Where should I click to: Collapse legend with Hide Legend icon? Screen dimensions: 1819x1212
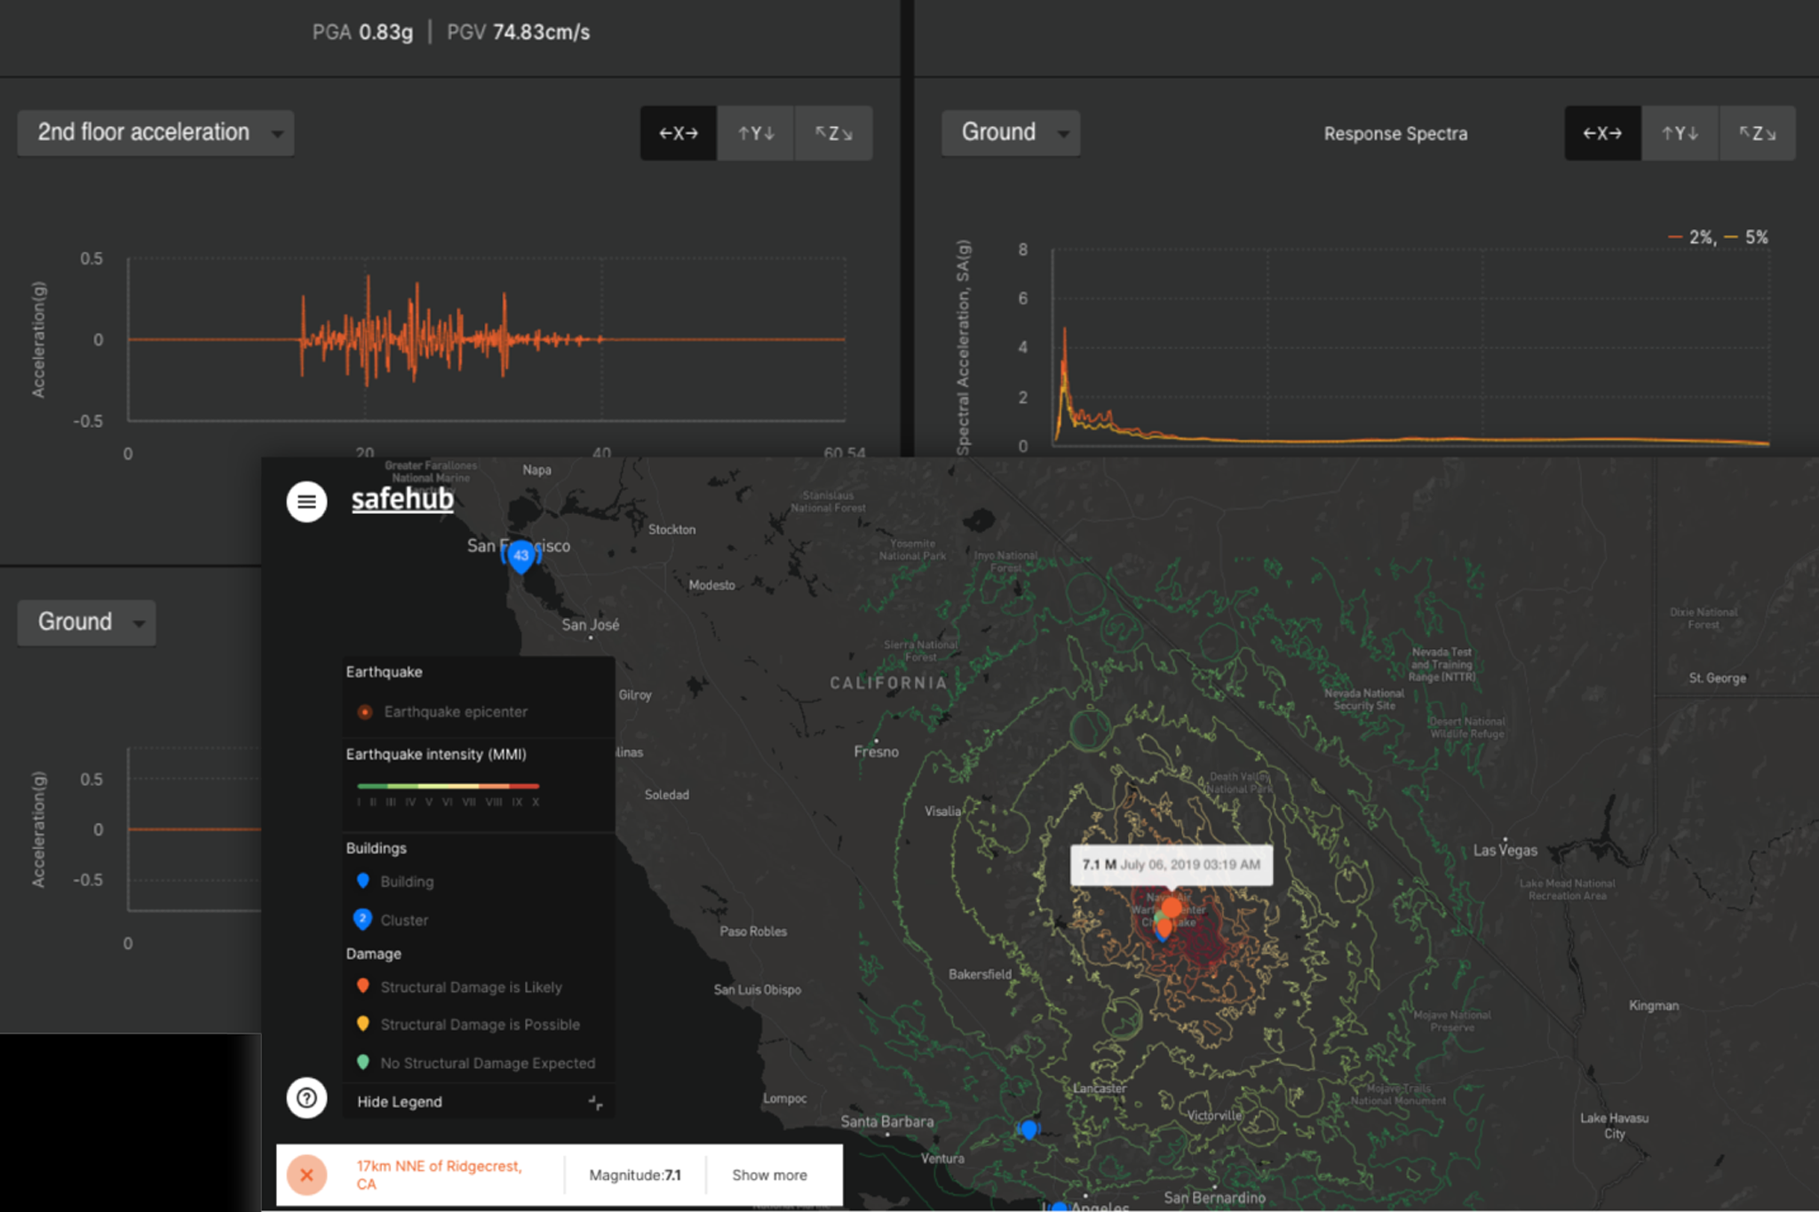(x=595, y=1102)
